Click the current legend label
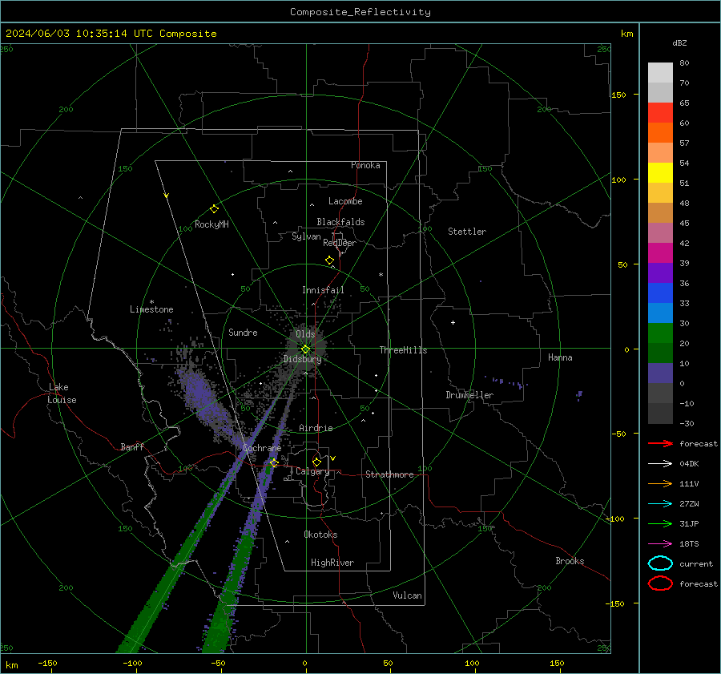Screen dimensions: 721x674 (696, 563)
